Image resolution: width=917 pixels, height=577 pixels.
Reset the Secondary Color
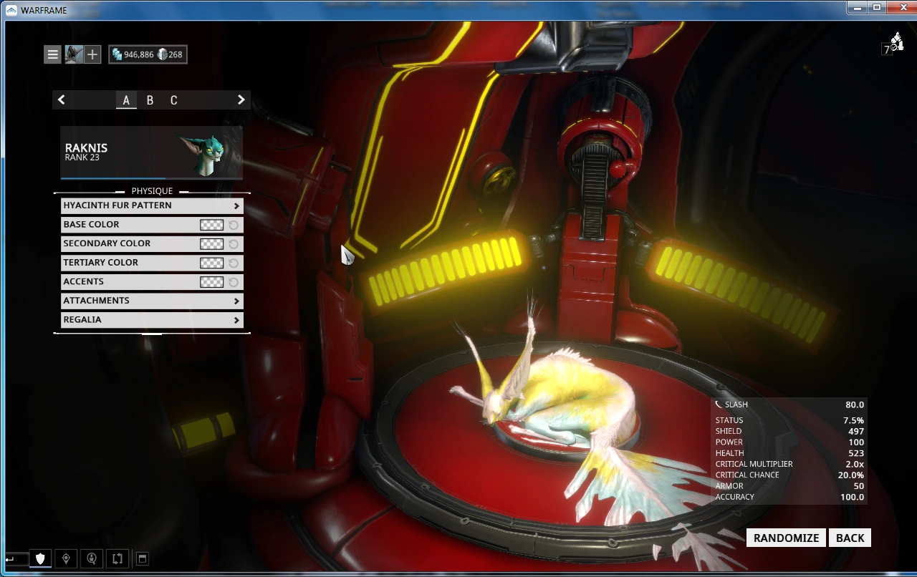click(233, 244)
